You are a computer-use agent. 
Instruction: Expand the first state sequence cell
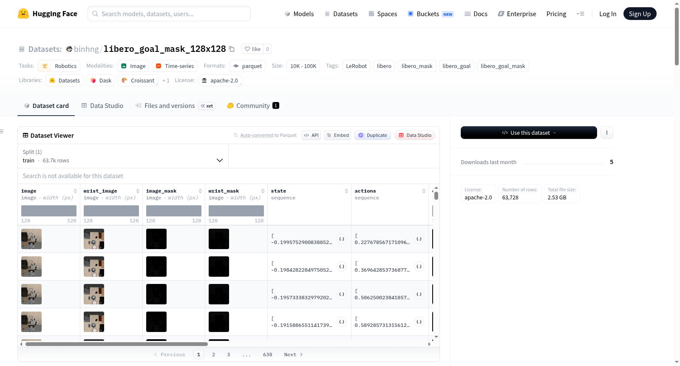[342, 239]
